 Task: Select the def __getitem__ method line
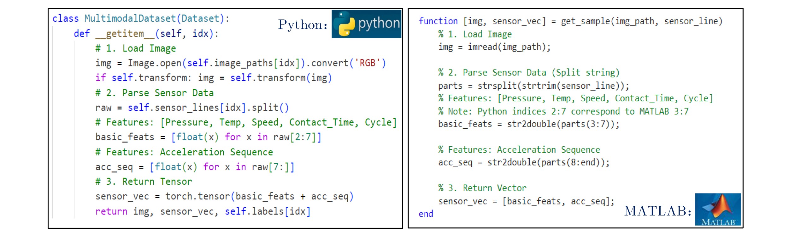click(146, 33)
